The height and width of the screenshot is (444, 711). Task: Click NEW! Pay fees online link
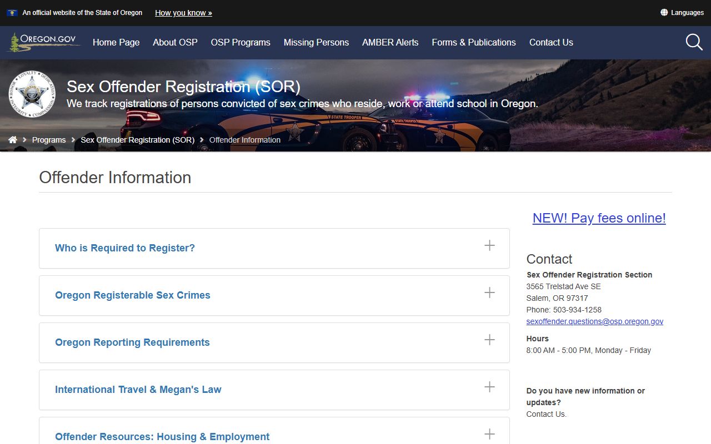click(x=599, y=218)
